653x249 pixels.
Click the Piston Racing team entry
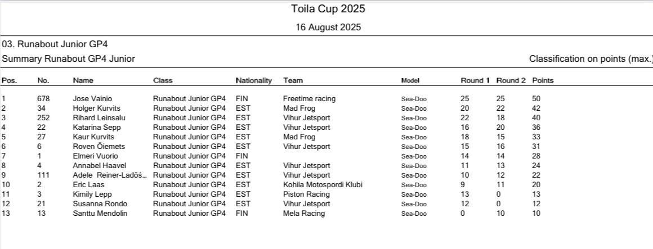(x=306, y=194)
